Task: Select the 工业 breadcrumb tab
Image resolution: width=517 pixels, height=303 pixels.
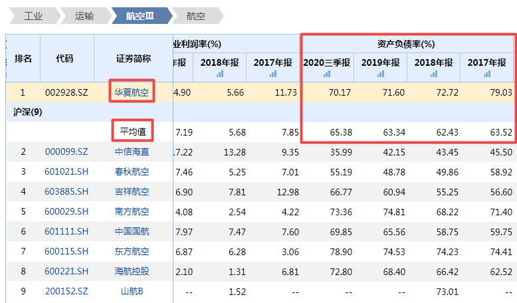Action: [x=33, y=16]
